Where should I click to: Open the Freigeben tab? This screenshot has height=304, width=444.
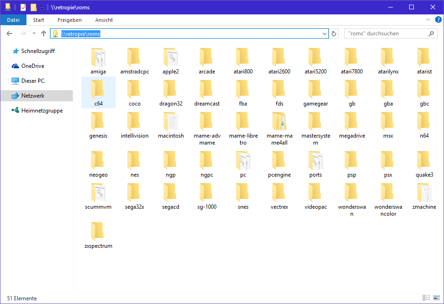tap(70, 20)
